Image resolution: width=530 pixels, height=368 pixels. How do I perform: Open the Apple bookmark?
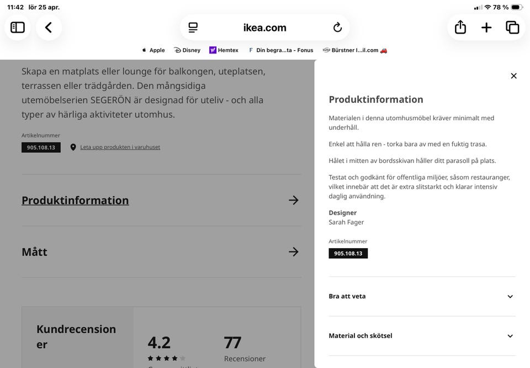click(x=153, y=50)
